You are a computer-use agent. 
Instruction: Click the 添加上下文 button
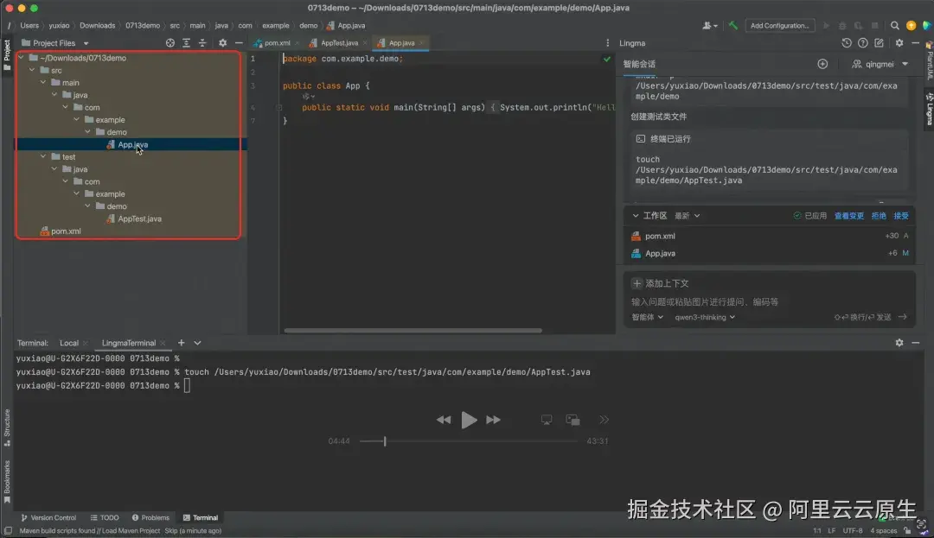661,283
